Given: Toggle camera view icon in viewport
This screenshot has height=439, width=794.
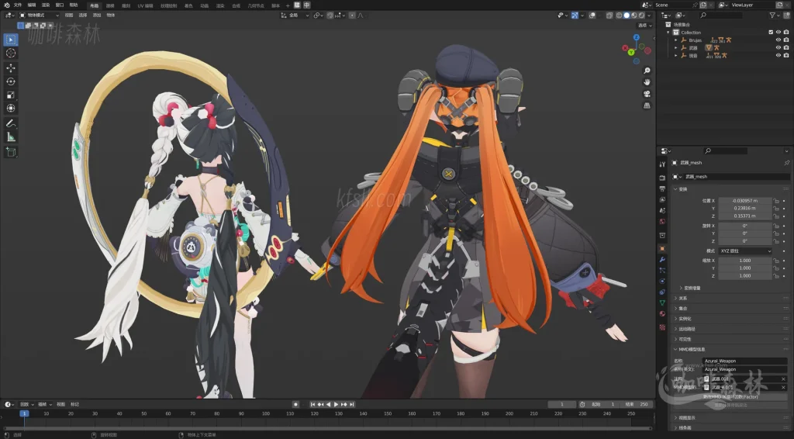Looking at the screenshot, I should 647,94.
